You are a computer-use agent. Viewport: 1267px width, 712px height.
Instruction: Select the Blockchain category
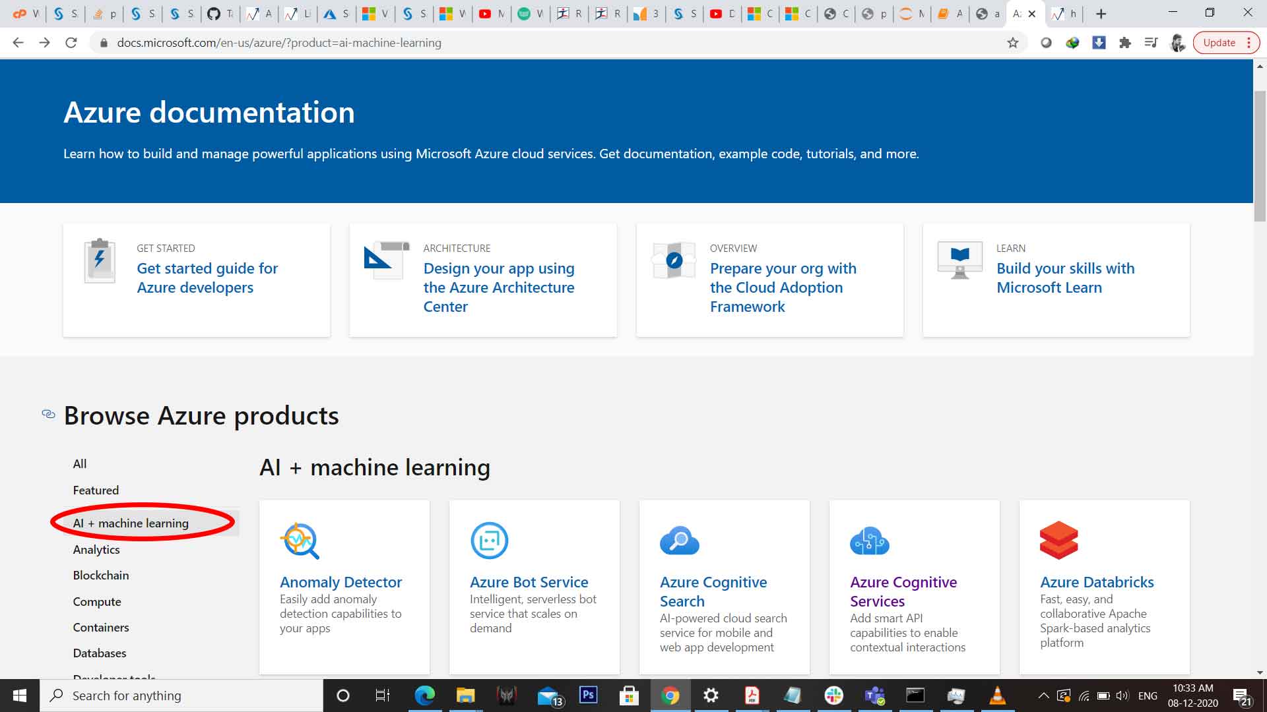click(x=101, y=576)
